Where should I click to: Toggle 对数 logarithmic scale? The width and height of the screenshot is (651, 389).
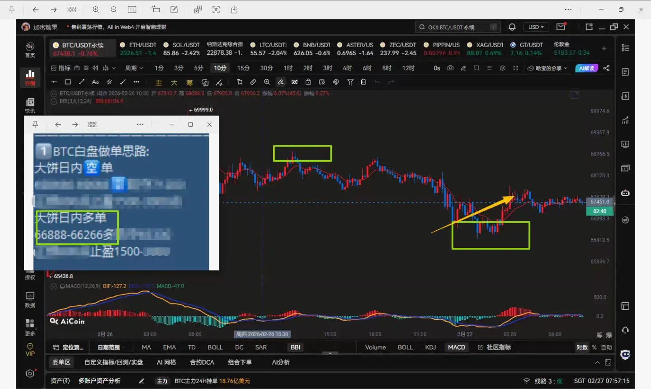(x=582, y=347)
